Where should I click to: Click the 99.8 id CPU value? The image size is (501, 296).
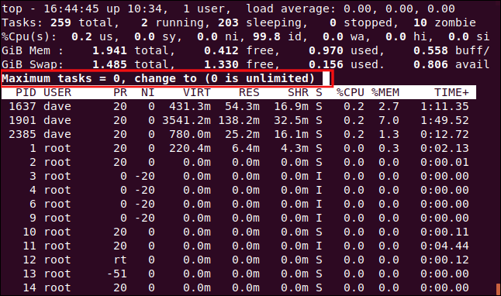click(267, 36)
